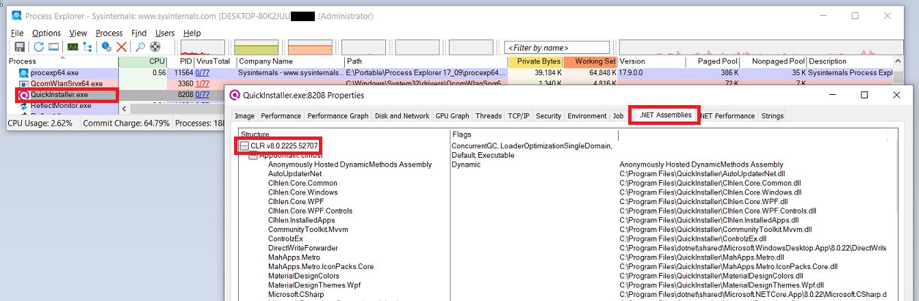Click the ReflectMonitor.exe process icon
Screen dimensions: 919x301
pos(24,106)
